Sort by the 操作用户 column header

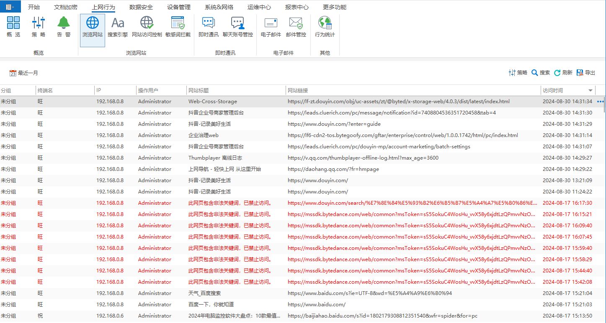click(x=161, y=90)
